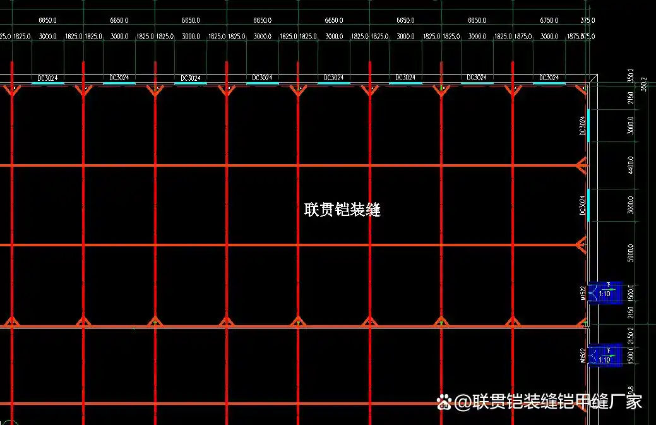Select the center text 联贯铠装缝
Screen dimensions: 656x425
click(342, 210)
